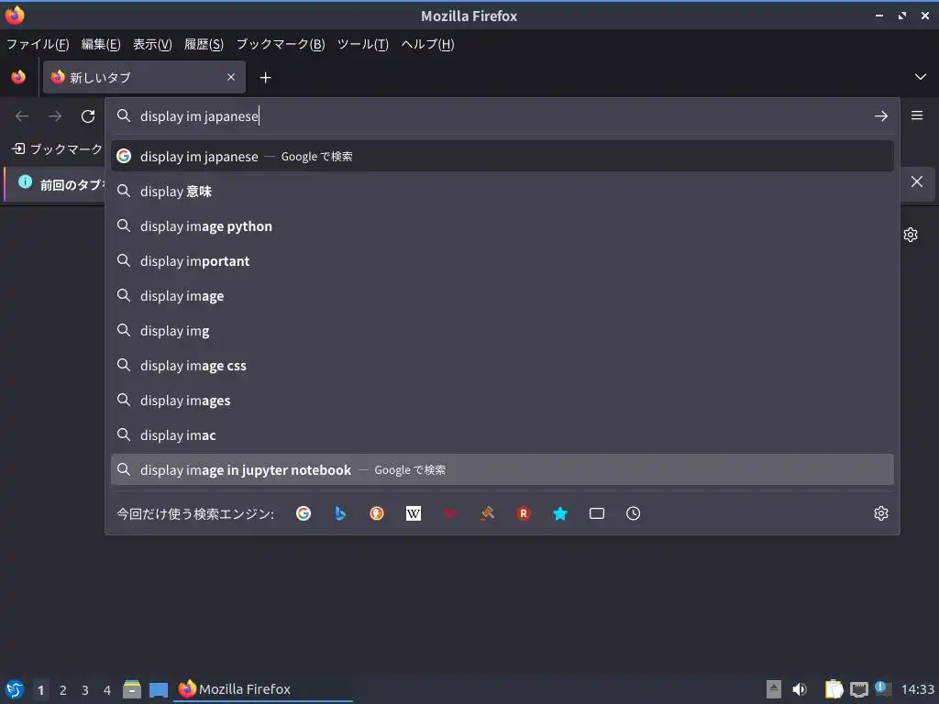Open the Firefox hamburger application menu
The height and width of the screenshot is (704, 939).
click(x=917, y=115)
